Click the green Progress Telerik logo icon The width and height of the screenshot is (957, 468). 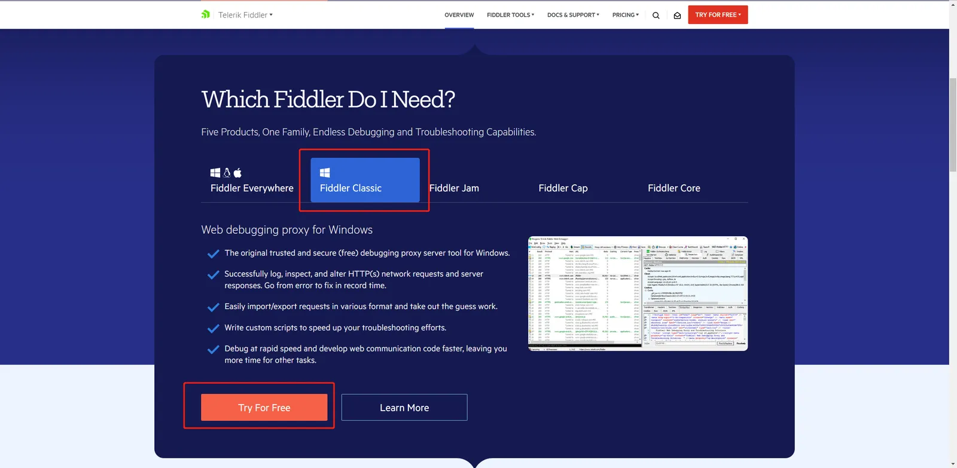[x=205, y=14]
